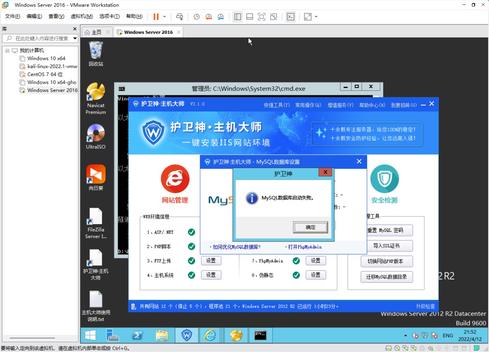Take a snapshot of this virtual machine
The image size is (489, 352).
[196, 17]
